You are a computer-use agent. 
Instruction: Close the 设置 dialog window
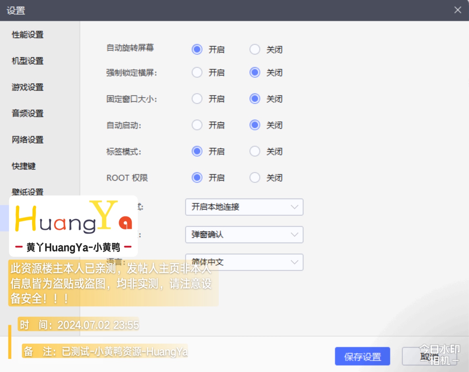(x=458, y=10)
